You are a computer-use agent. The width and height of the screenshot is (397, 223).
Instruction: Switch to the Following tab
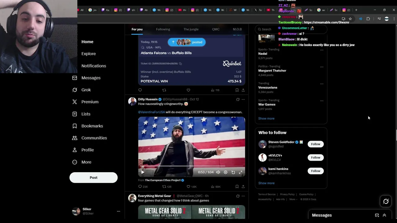163,29
